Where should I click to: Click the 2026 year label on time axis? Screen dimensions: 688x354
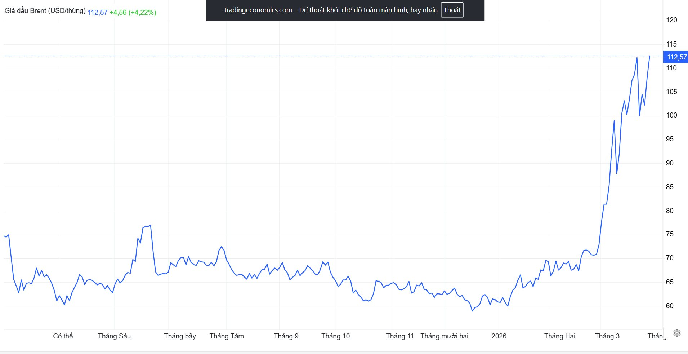tap(499, 336)
